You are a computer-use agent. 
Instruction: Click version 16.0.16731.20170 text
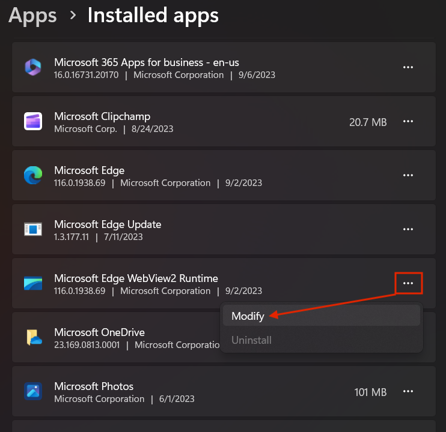point(86,75)
